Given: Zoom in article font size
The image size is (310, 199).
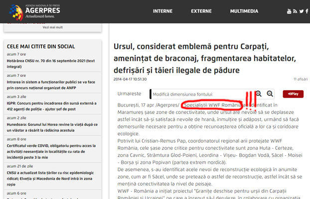Looking at the screenshot, I should [x=259, y=94].
